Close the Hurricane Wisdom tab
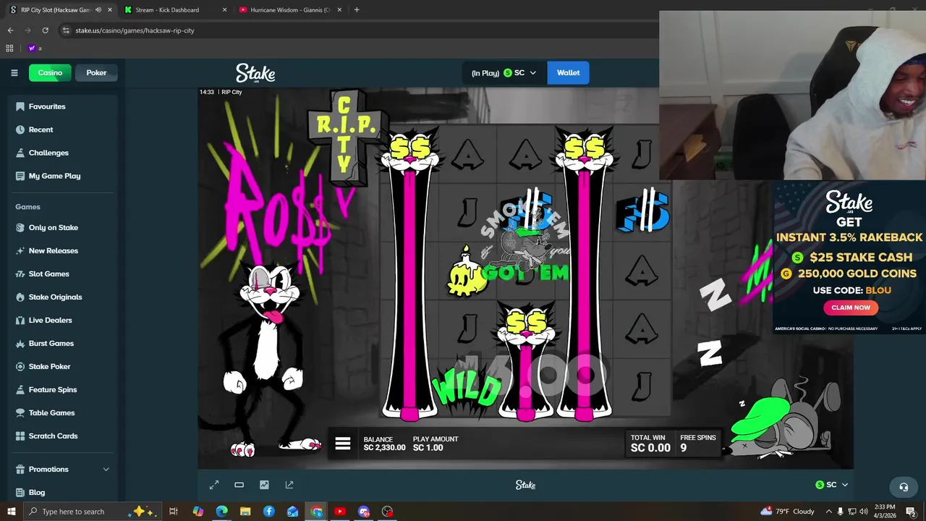Screen dimensions: 926x521 [x=339, y=10]
